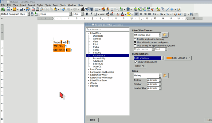Open Find and Replace binoculars icon
Viewport: 212px width, 123px height.
click(83, 9)
